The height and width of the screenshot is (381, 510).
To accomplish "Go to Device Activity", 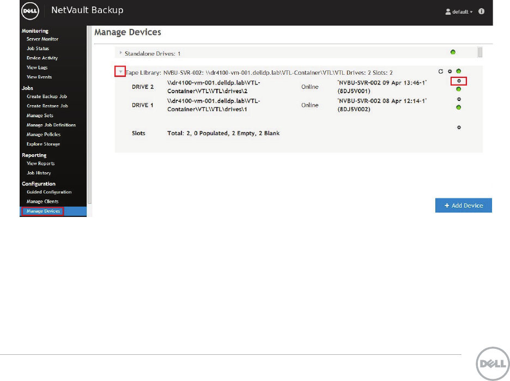I will click(42, 58).
